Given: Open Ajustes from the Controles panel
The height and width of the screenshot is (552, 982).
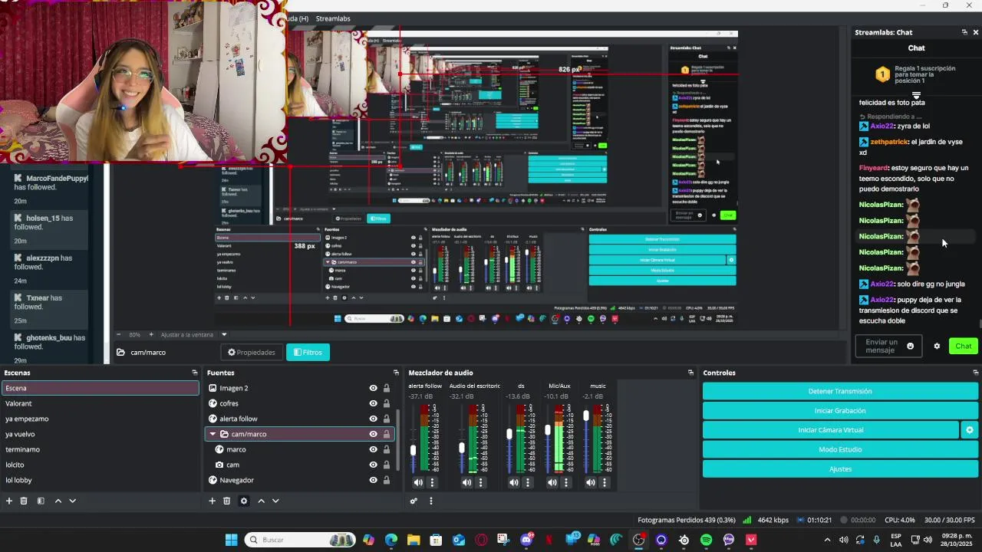Looking at the screenshot, I should pyautogui.click(x=840, y=469).
